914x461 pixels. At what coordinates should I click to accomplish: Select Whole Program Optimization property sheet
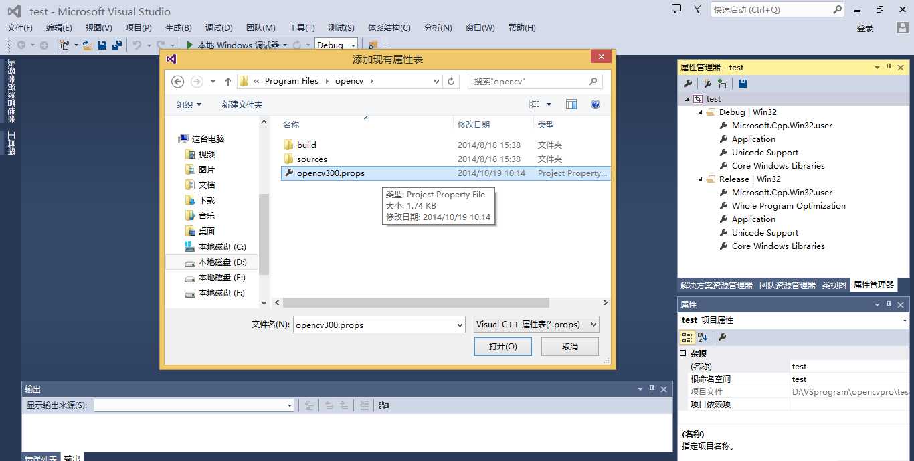pyautogui.click(x=788, y=206)
